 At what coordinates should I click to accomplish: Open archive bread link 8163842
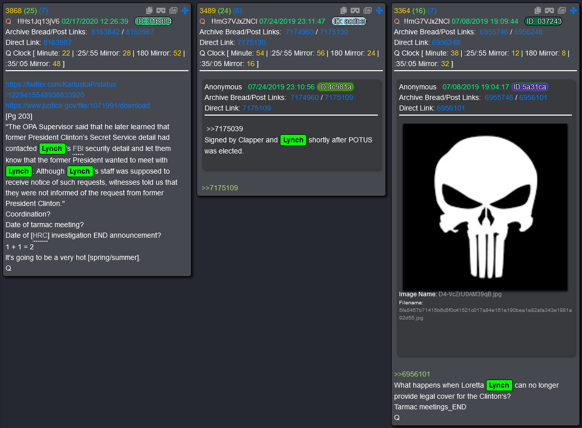tap(106, 32)
